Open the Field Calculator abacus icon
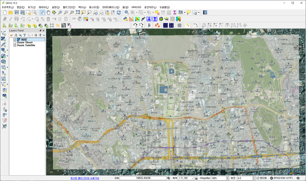 (x=169, y=13)
